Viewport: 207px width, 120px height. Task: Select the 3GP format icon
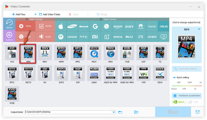point(78,73)
